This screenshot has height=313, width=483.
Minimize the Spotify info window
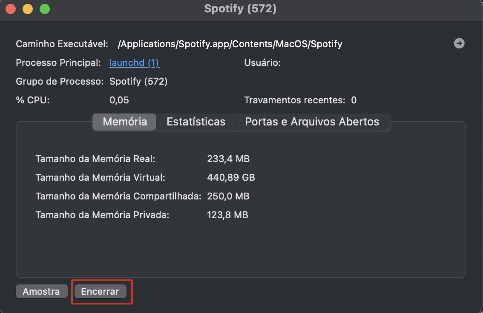(x=28, y=8)
